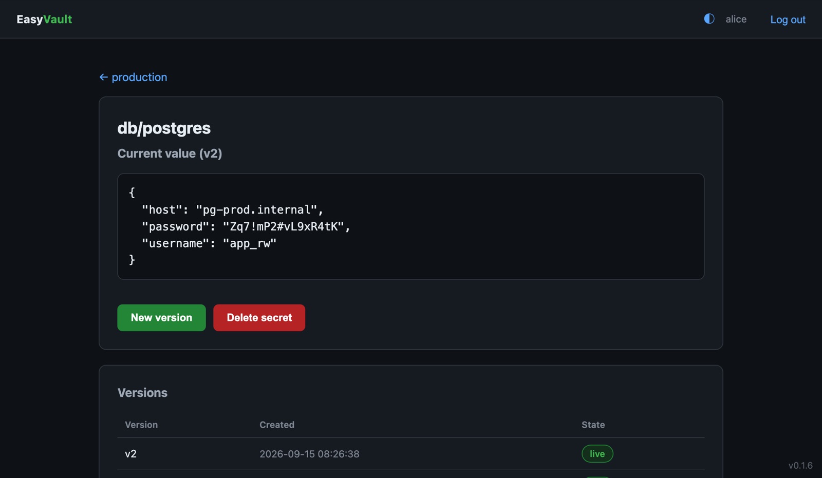Click the Versions section heading

[142, 393]
